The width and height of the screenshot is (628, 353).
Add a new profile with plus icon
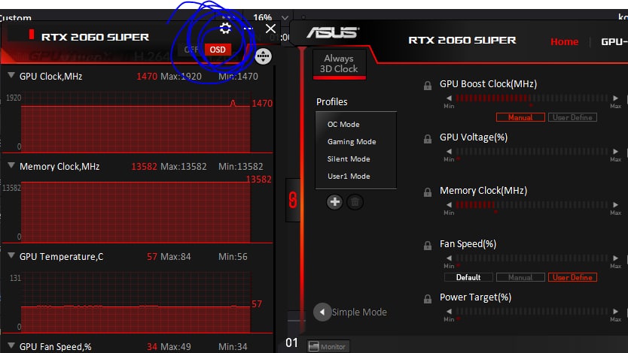point(334,202)
